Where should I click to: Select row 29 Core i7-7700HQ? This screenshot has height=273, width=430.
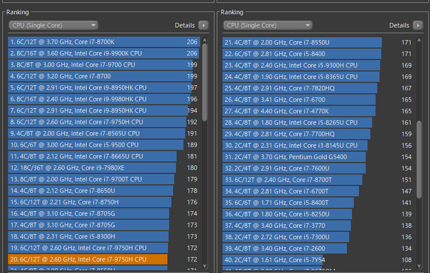click(318, 134)
